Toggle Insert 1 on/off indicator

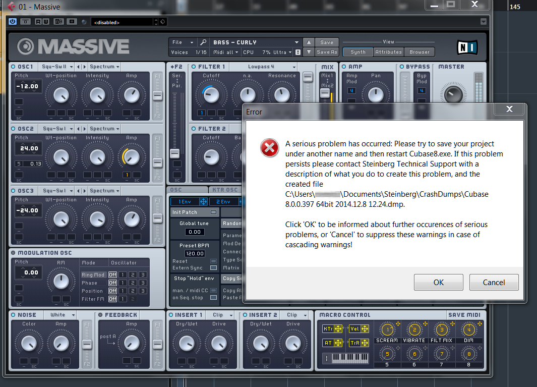(x=170, y=315)
